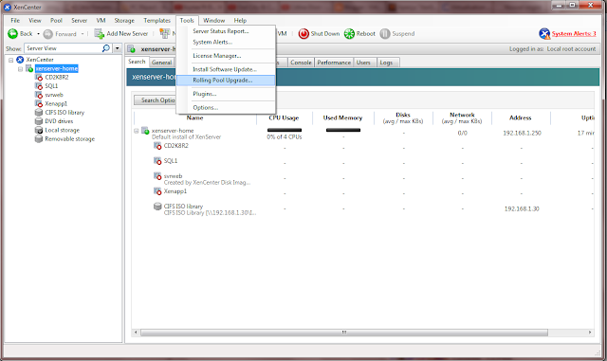Viewport: 607px width, 361px height.
Task: Collapse the xenserver-home tree node
Action: coord(20,69)
